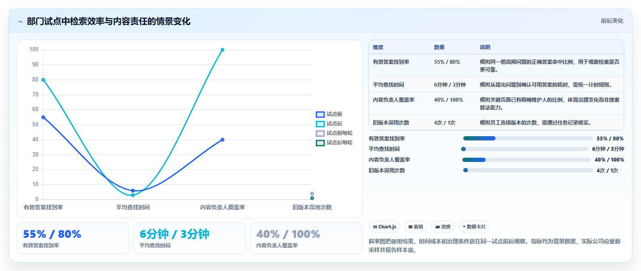Click the 试点后 data point at 100
Viewport: 641px width, 271px height.
(223, 50)
